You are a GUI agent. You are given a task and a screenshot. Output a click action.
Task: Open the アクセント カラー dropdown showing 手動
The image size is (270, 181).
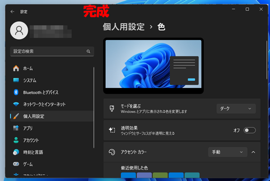pos(228,152)
